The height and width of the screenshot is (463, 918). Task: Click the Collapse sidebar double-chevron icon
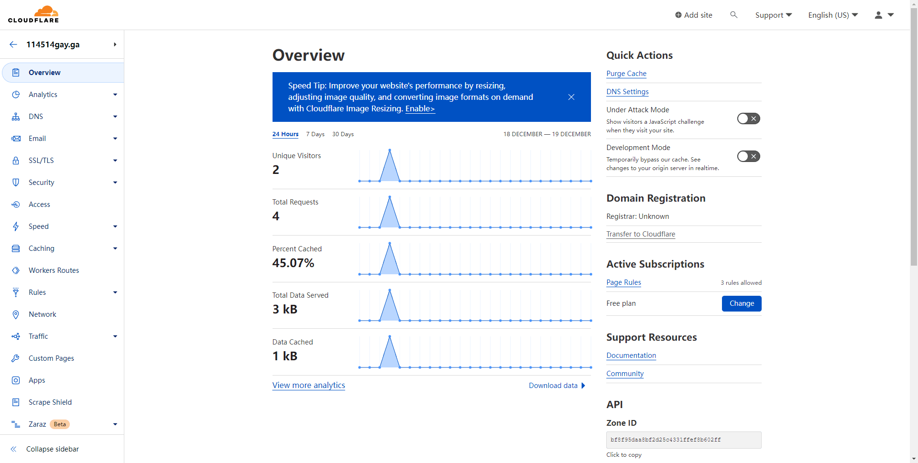coord(13,449)
